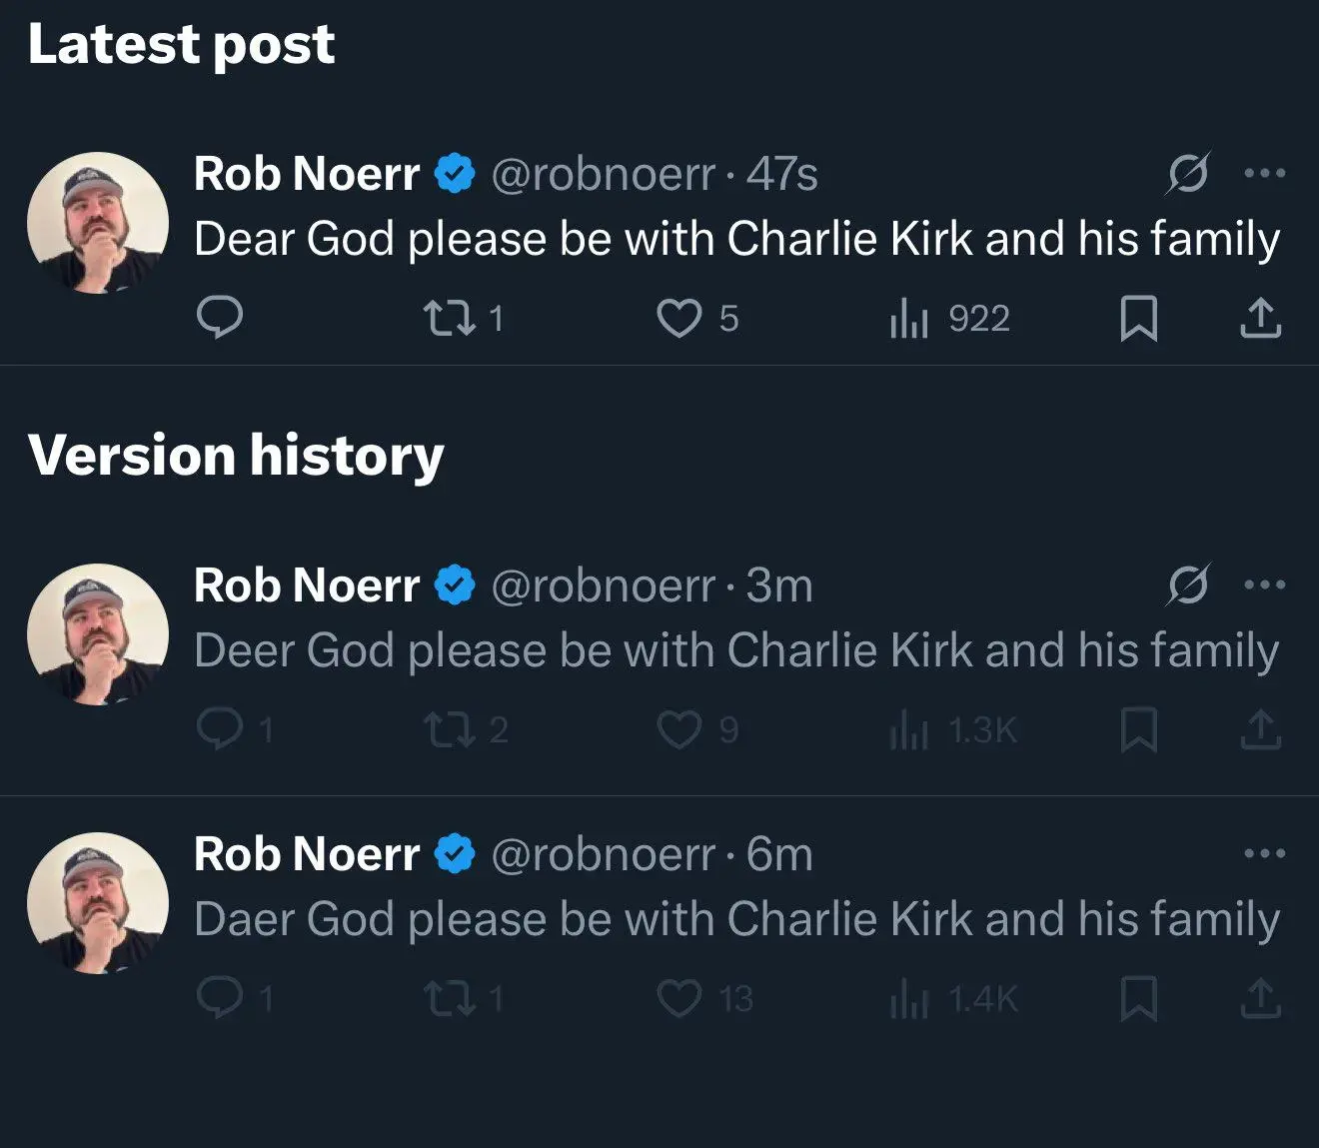Share the "Daer God" 6m version
This screenshot has width=1319, height=1148.
tap(1260, 998)
